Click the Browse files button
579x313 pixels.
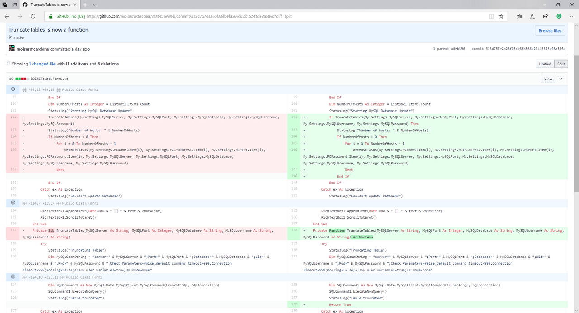tap(550, 31)
